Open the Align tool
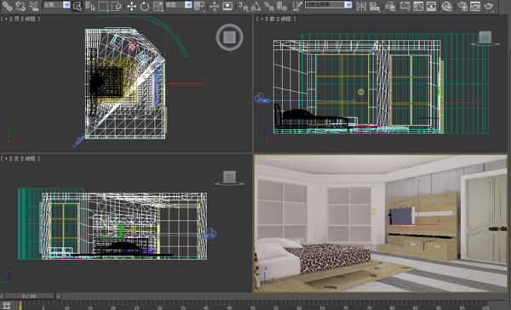 point(375,6)
